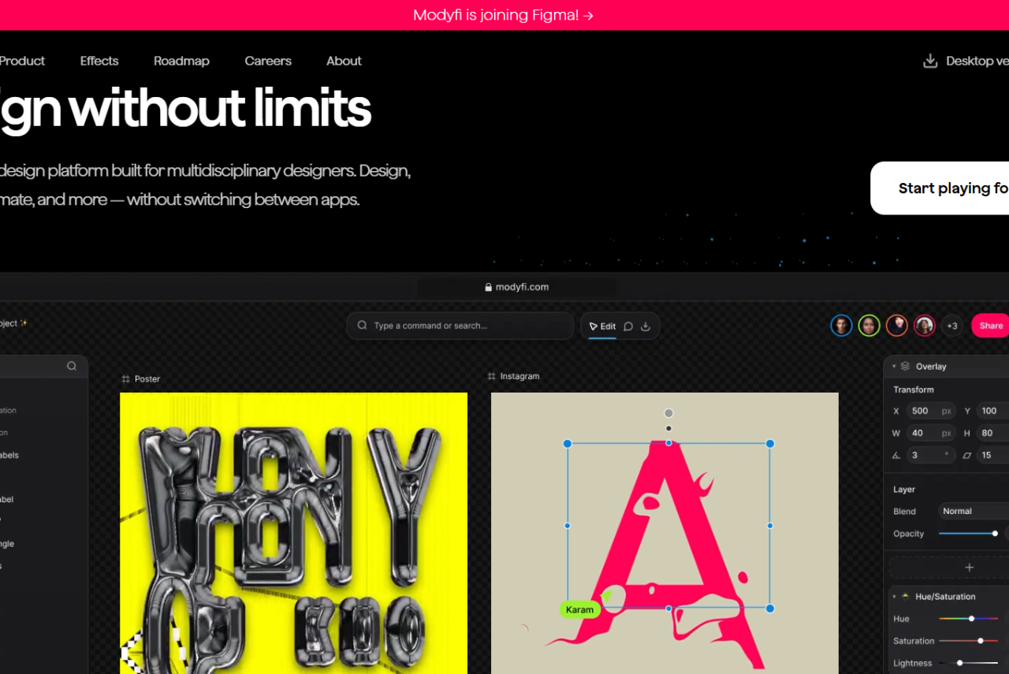Screen dimensions: 1009x674
Task: Click the pink Share button
Action: tap(990, 326)
